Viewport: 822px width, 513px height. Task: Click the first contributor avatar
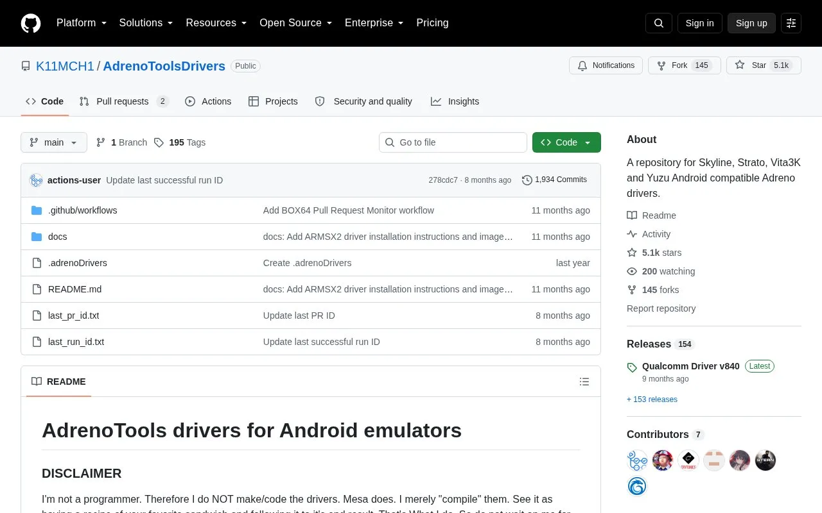637,460
